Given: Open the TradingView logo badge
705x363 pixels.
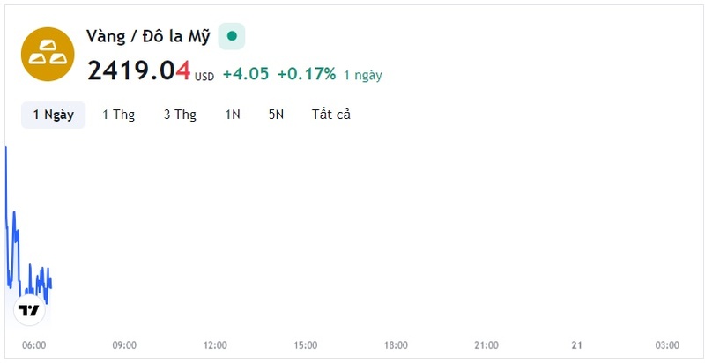Looking at the screenshot, I should tap(29, 310).
